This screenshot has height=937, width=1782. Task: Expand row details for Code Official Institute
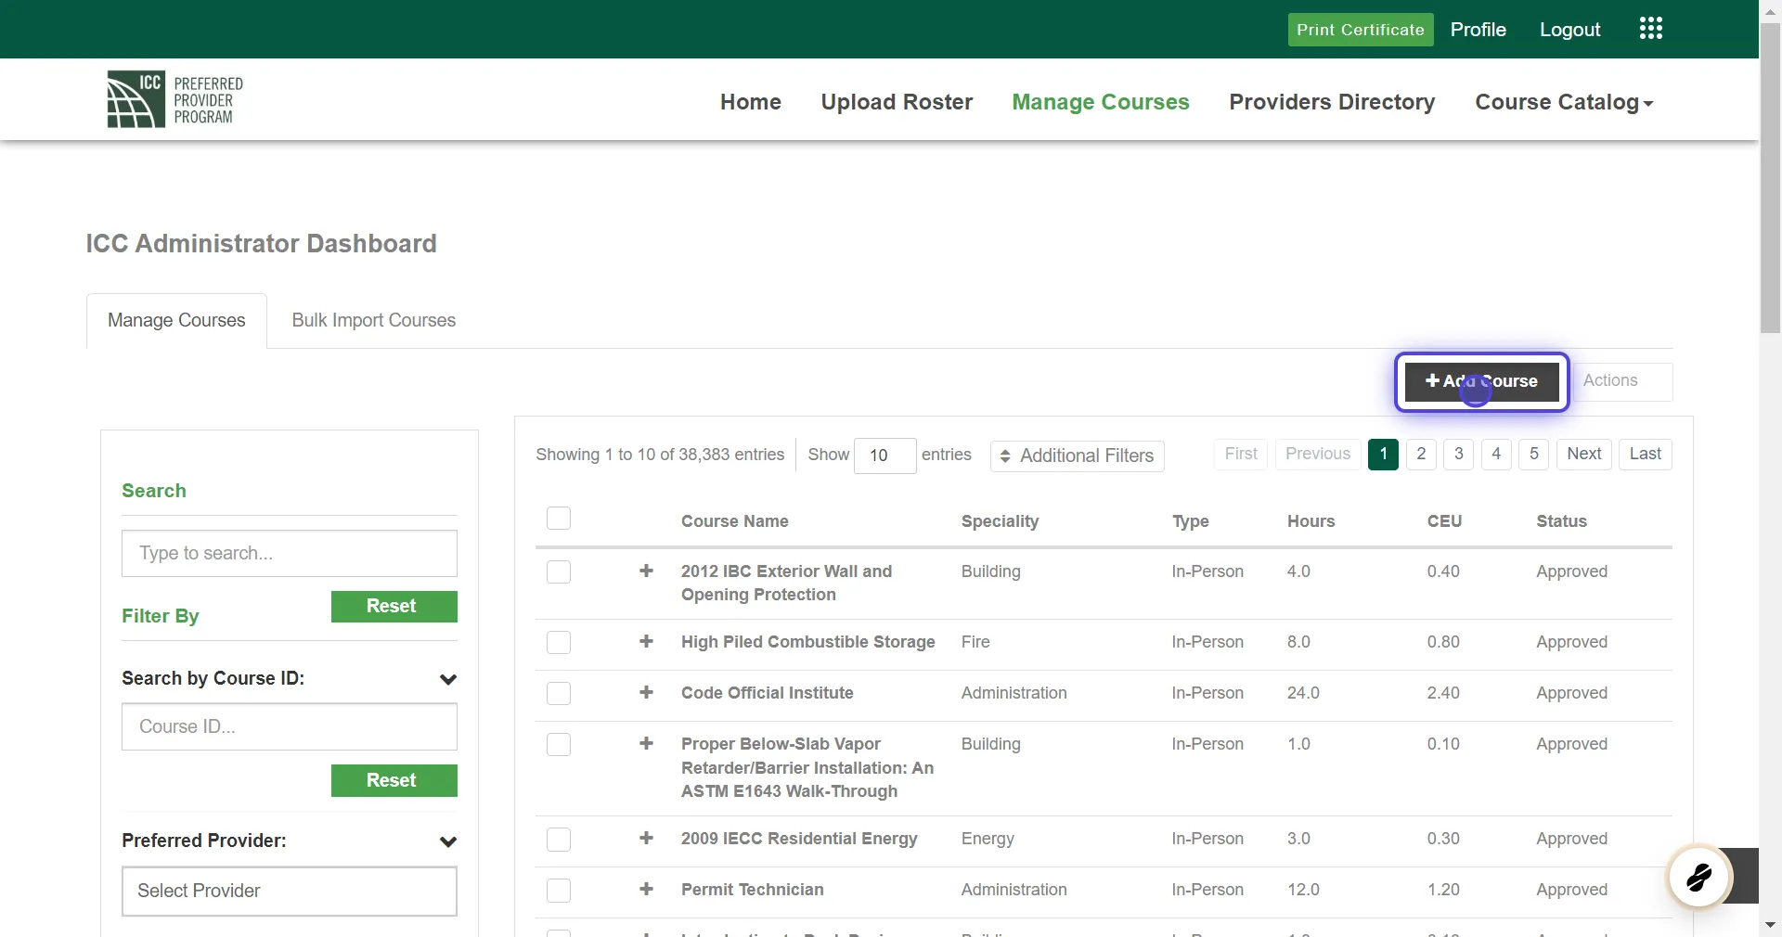(x=647, y=692)
